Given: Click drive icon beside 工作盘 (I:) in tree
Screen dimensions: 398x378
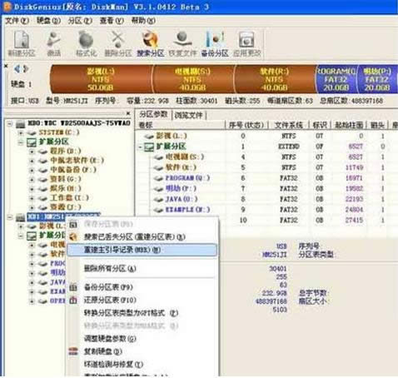Looking at the screenshot, I should 42,198.
